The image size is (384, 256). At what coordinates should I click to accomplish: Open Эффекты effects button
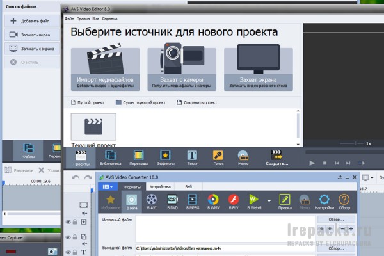(x=166, y=158)
